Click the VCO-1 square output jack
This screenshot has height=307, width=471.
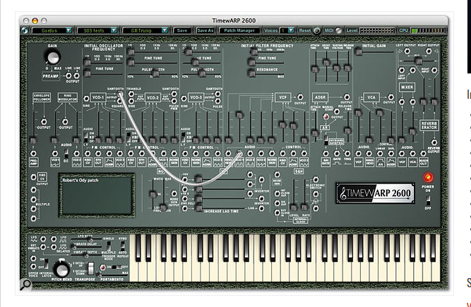click(x=119, y=102)
